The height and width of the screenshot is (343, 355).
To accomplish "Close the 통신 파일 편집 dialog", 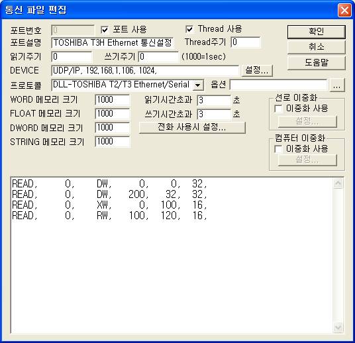I will 344,10.
